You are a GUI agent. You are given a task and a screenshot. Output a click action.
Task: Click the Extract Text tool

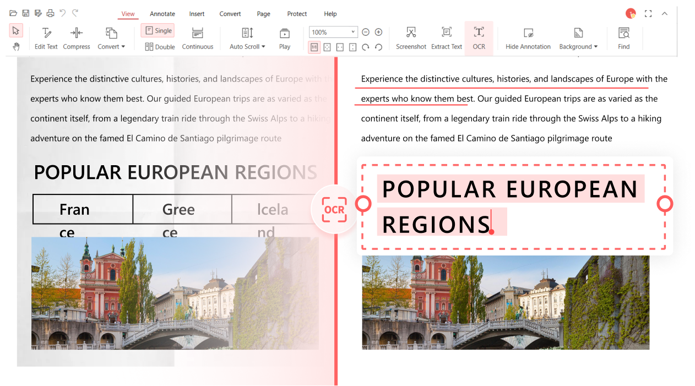point(447,39)
